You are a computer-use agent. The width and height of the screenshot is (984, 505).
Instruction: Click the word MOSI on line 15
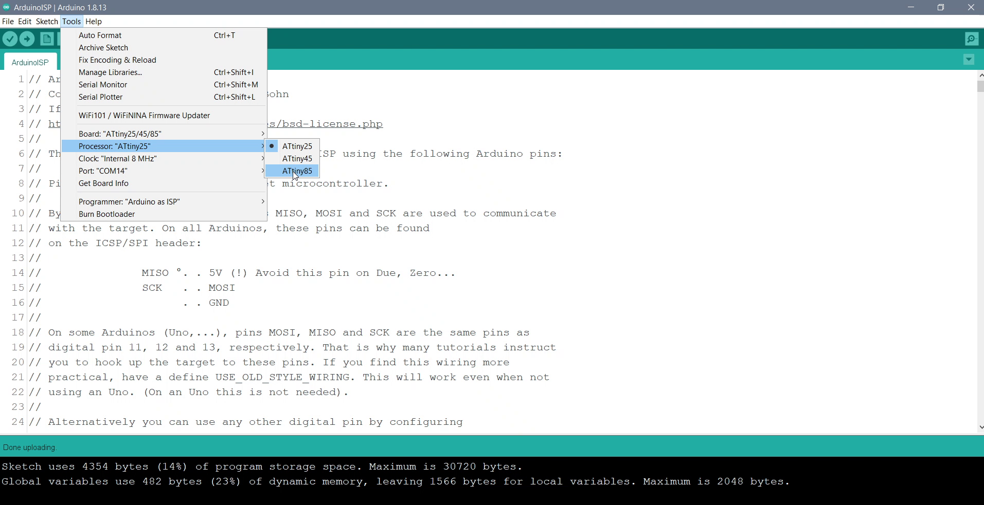(222, 288)
